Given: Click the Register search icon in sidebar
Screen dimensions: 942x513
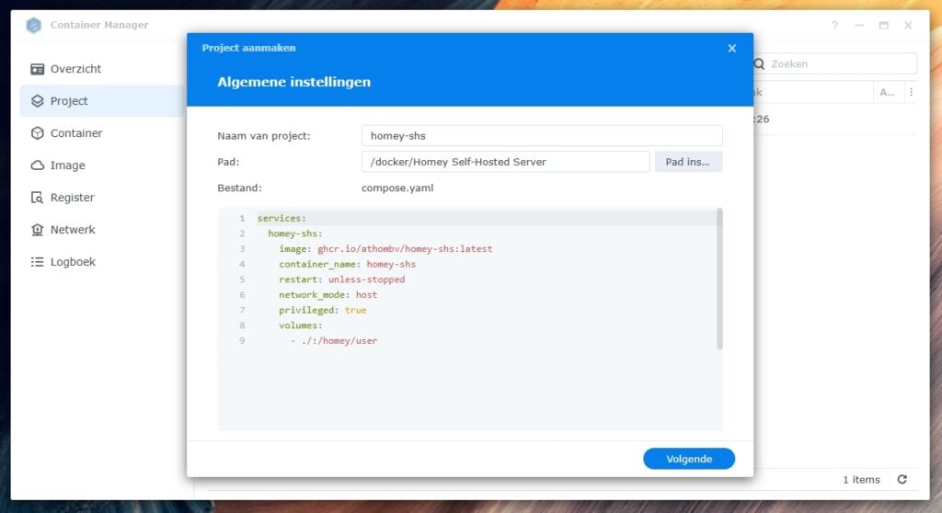Looking at the screenshot, I should [x=38, y=198].
